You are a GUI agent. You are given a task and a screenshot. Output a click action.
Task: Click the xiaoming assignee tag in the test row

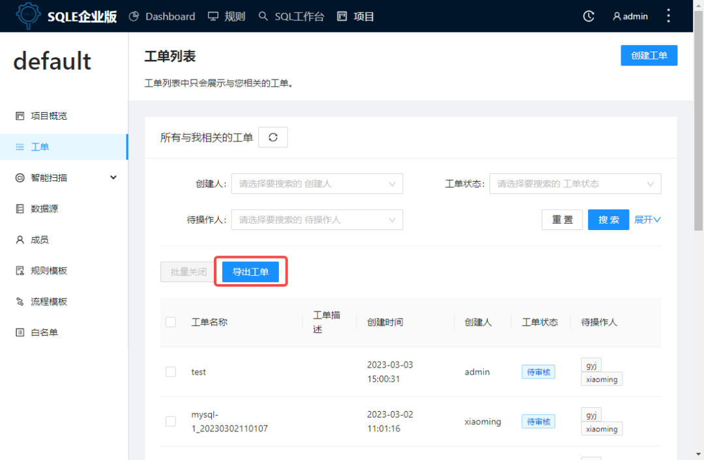click(602, 379)
